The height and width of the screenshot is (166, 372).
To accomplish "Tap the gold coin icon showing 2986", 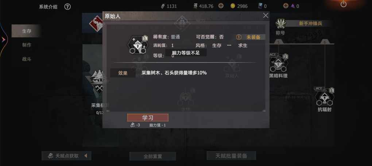I will 233,6.
